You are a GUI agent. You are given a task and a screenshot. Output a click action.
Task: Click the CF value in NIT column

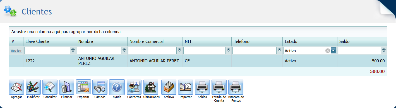(x=187, y=61)
